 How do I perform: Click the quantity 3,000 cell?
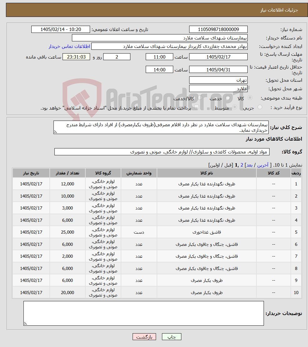pos(68,208)
